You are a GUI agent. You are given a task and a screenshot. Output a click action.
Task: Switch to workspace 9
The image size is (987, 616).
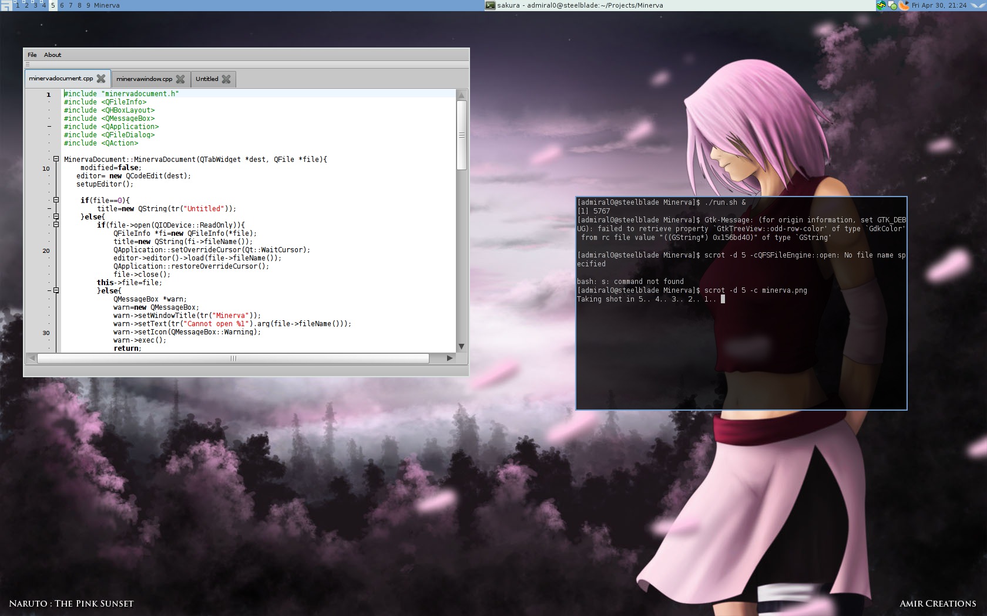click(88, 5)
